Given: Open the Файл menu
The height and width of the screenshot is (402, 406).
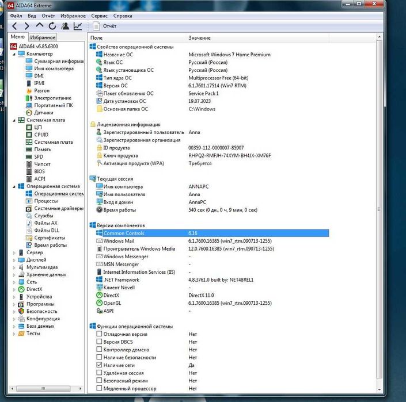Looking at the screenshot, I should 16,16.
